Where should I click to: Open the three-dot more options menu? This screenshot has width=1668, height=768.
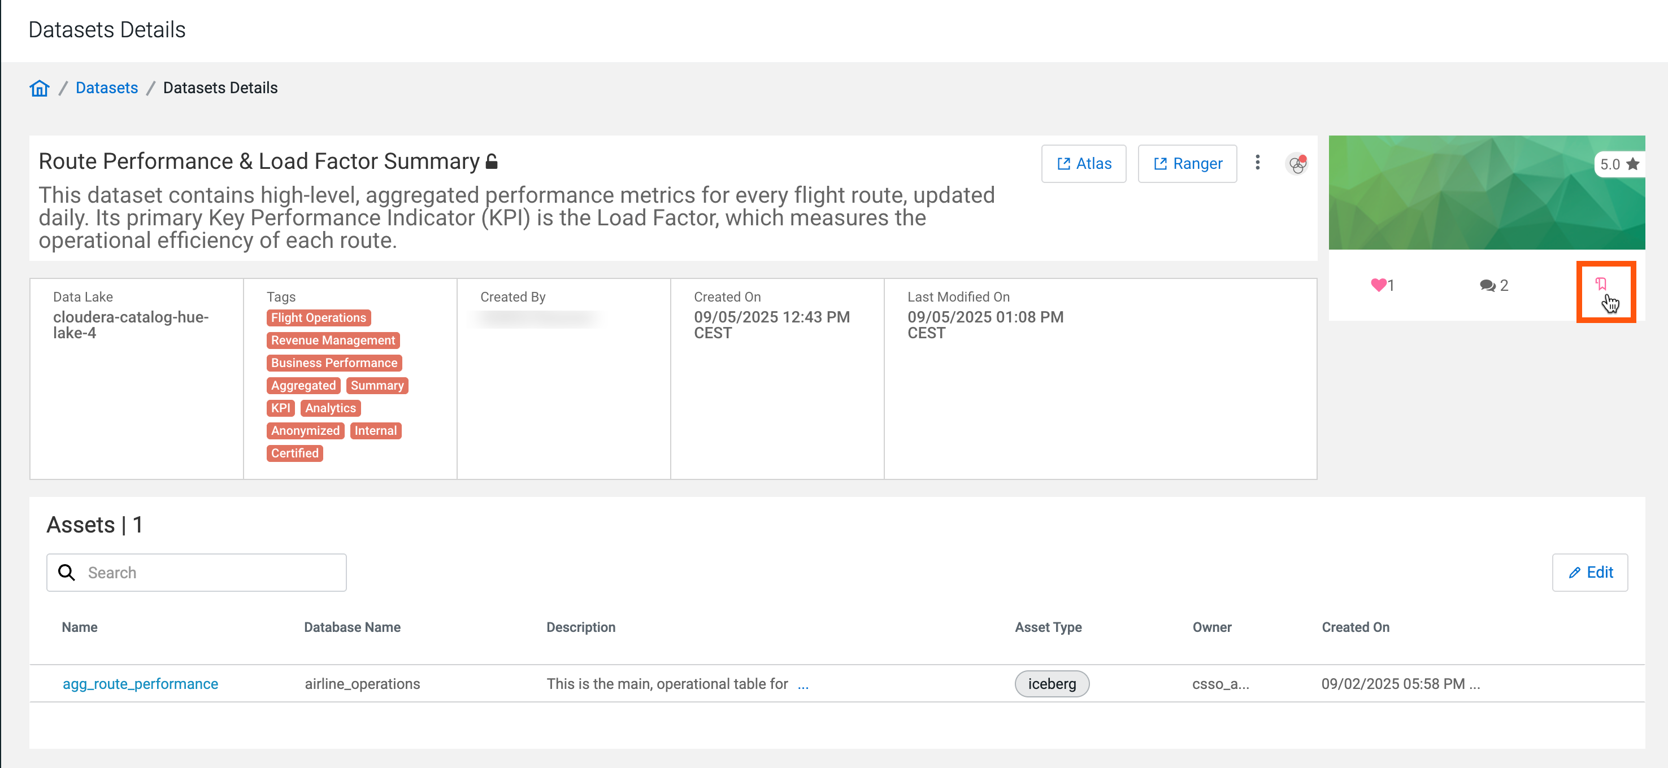(x=1257, y=163)
